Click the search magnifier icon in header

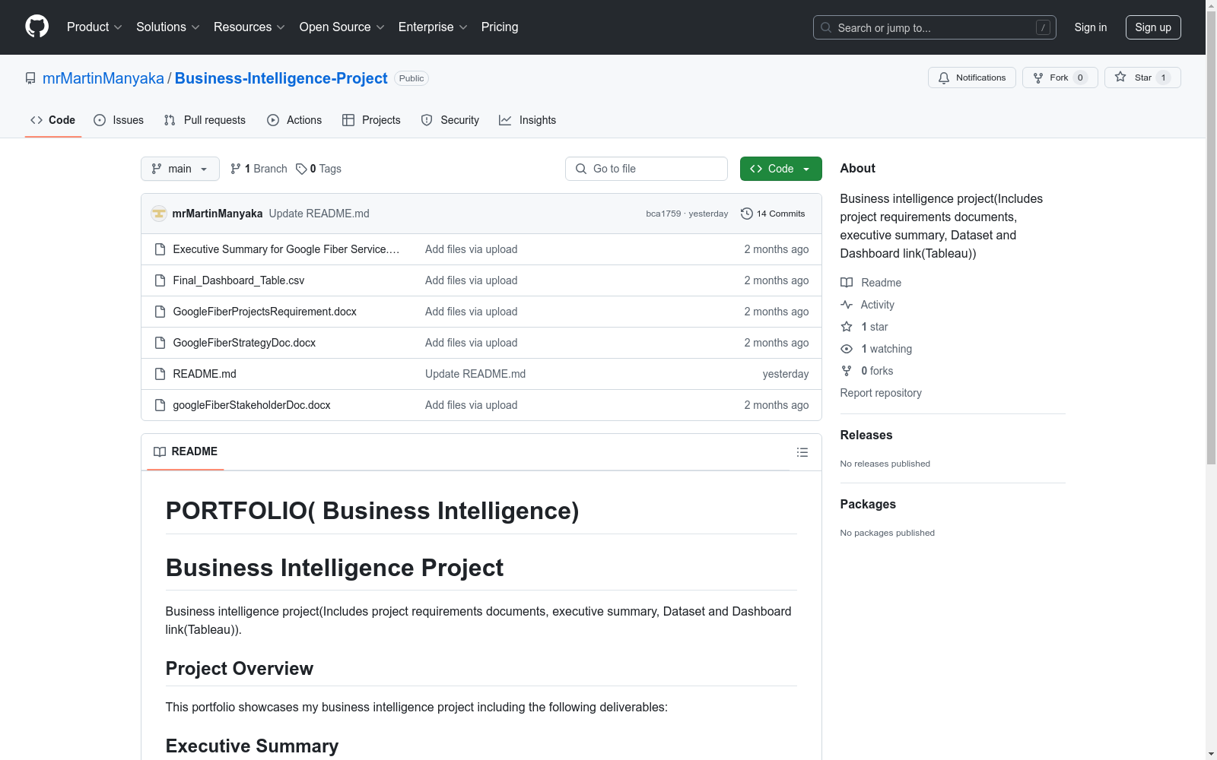coord(826,27)
